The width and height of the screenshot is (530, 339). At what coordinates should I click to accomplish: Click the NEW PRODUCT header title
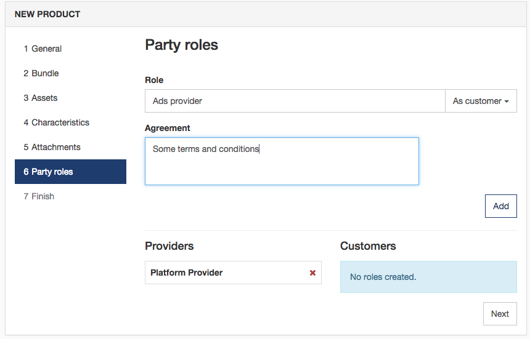pyautogui.click(x=47, y=14)
